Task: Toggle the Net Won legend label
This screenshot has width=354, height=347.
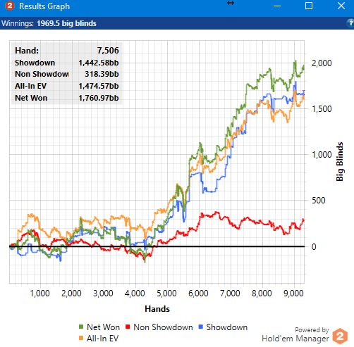Action: (103, 327)
